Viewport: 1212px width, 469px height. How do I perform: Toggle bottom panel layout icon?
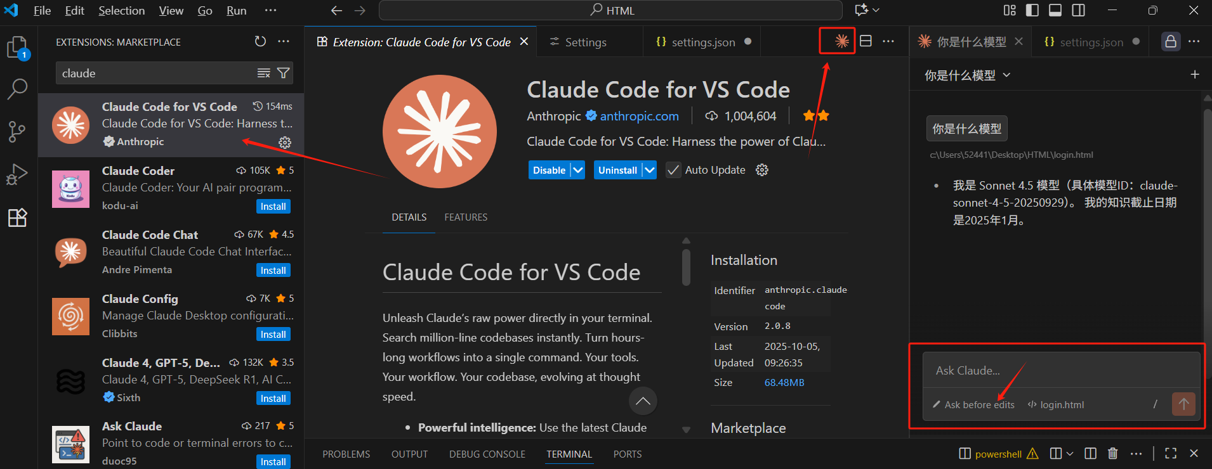tap(1055, 10)
